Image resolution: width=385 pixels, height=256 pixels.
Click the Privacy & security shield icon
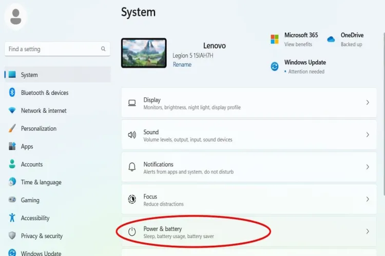coord(12,236)
